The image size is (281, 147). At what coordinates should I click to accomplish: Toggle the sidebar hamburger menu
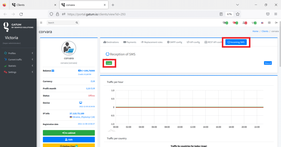pyautogui.click(x=41, y=23)
